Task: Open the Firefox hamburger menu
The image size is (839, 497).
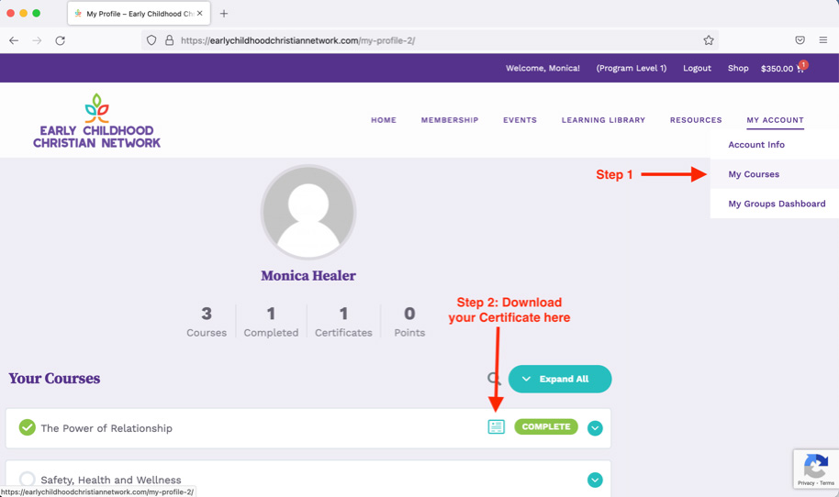Action: pos(823,40)
